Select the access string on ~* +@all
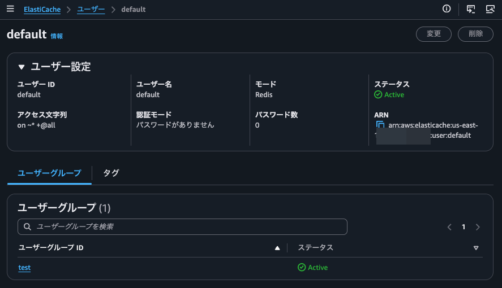The height and width of the screenshot is (288, 502). (36, 125)
